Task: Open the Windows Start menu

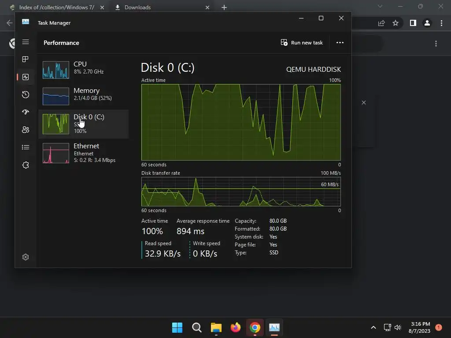Action: point(177,327)
